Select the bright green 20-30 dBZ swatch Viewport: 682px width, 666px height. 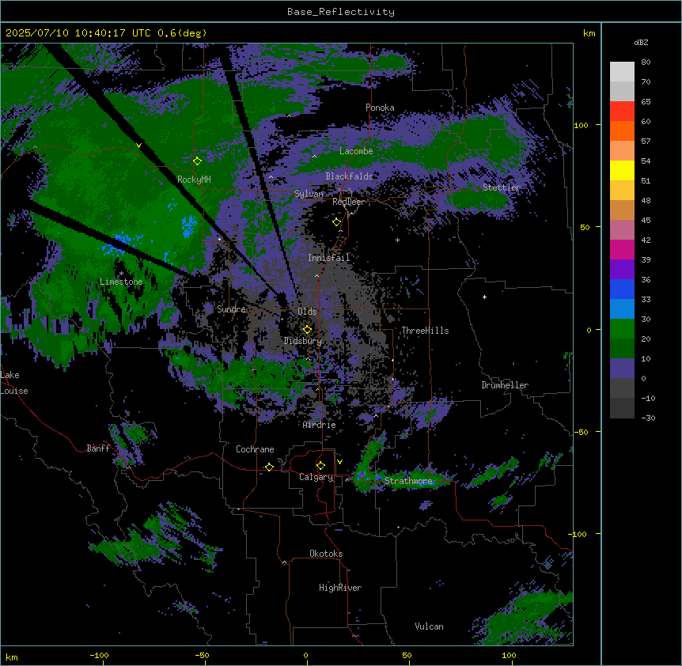622,329
